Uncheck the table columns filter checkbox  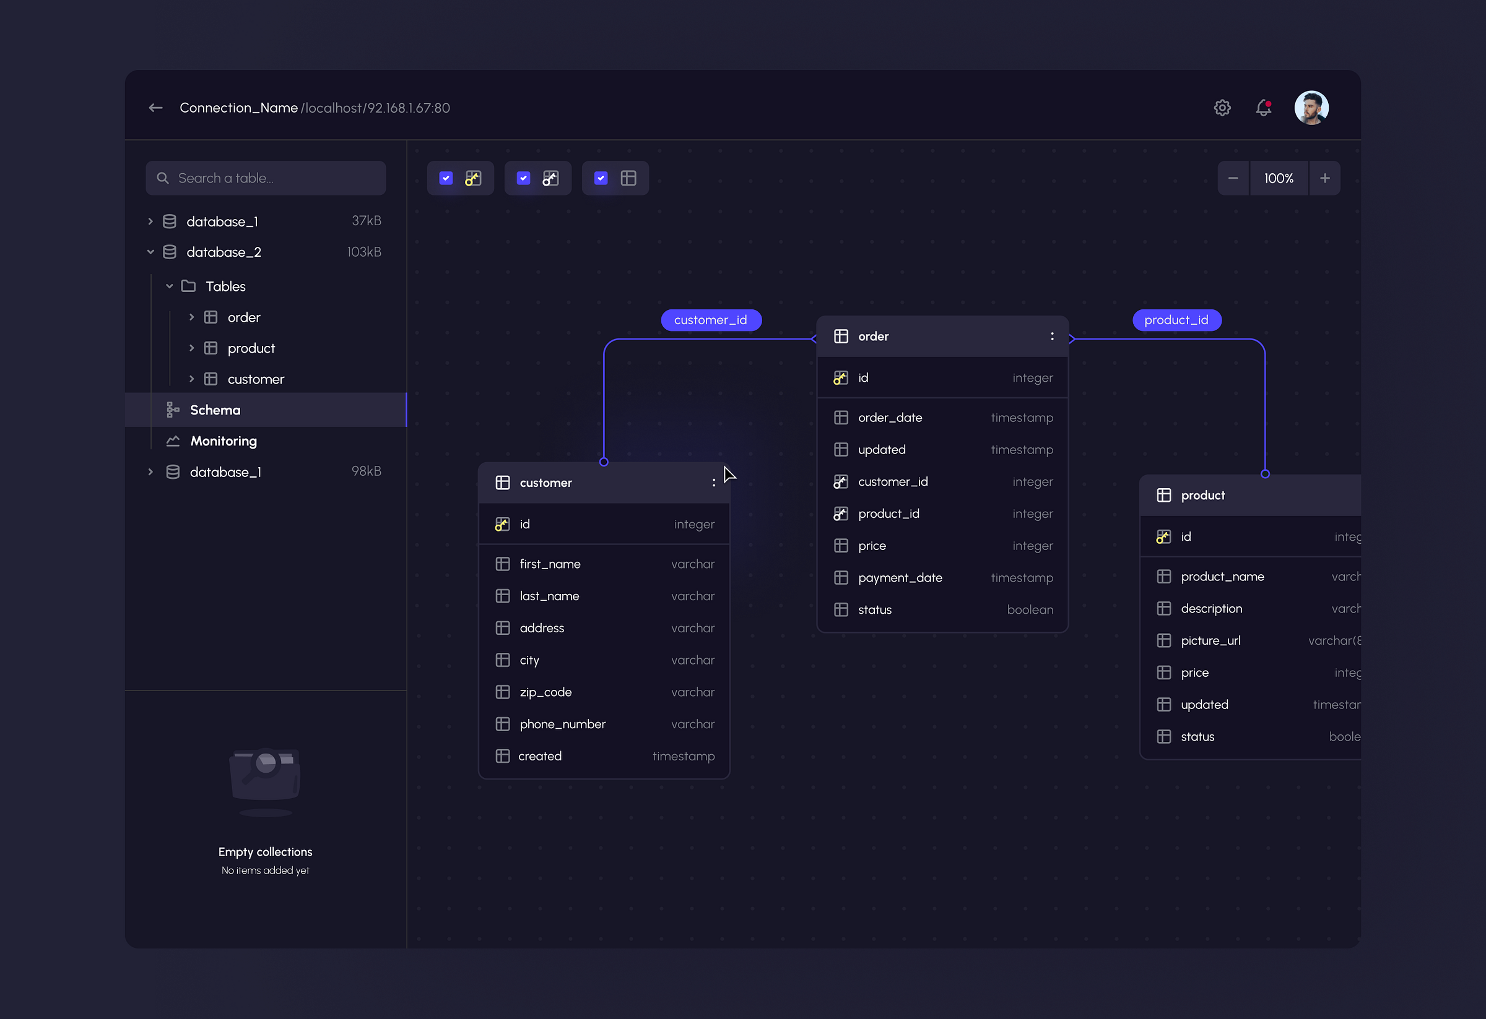click(601, 178)
